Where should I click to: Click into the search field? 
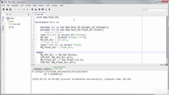click(154, 10)
